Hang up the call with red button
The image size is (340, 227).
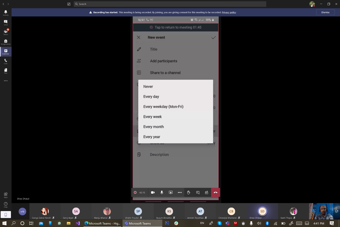tap(216, 192)
